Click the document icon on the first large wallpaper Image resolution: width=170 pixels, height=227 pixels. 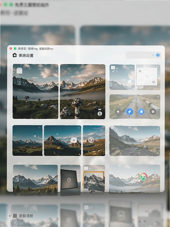tap(19, 71)
